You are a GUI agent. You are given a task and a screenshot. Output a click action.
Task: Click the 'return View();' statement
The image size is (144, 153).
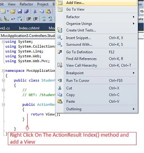tap(46, 114)
